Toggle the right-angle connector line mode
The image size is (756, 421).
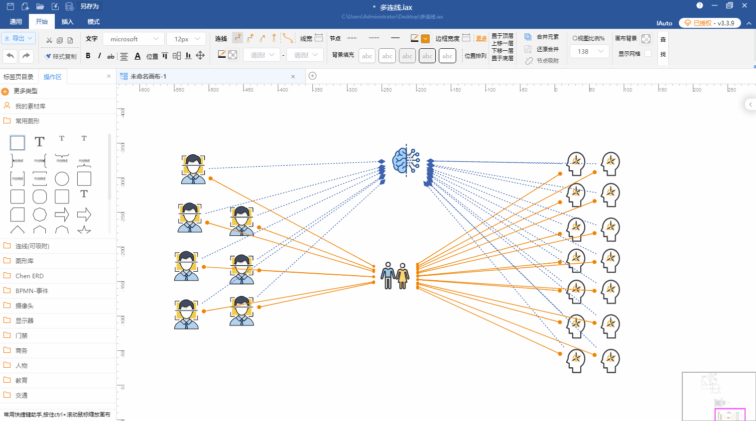pyautogui.click(x=238, y=38)
